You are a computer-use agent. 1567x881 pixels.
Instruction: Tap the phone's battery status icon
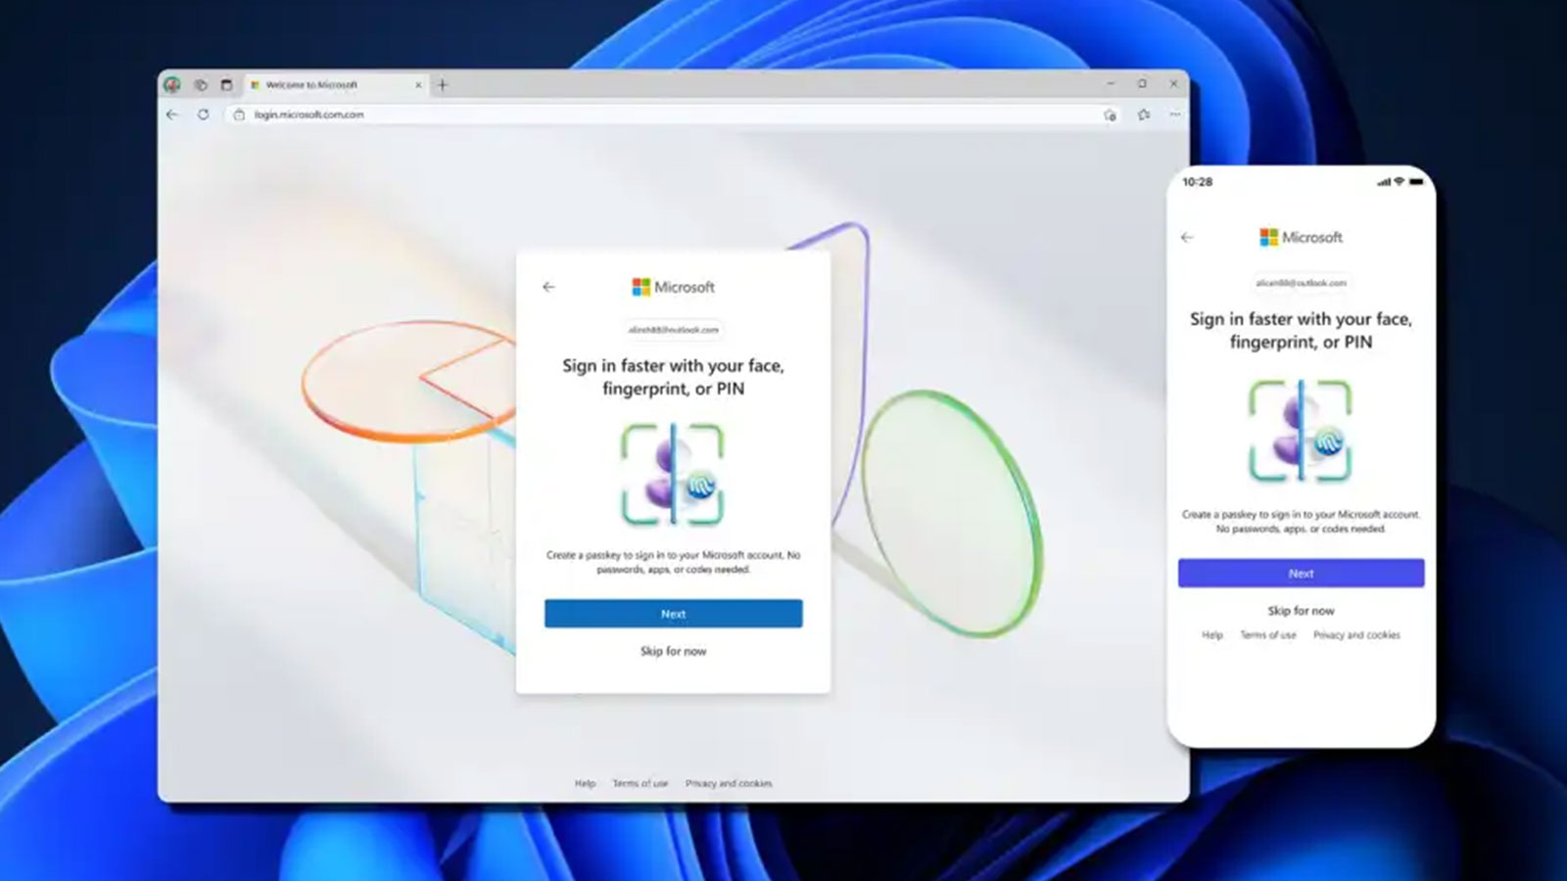[x=1416, y=182]
